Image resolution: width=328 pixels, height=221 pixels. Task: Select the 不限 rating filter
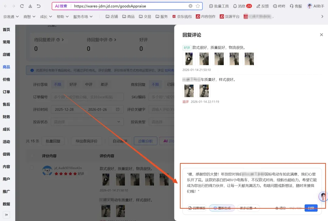(57, 84)
